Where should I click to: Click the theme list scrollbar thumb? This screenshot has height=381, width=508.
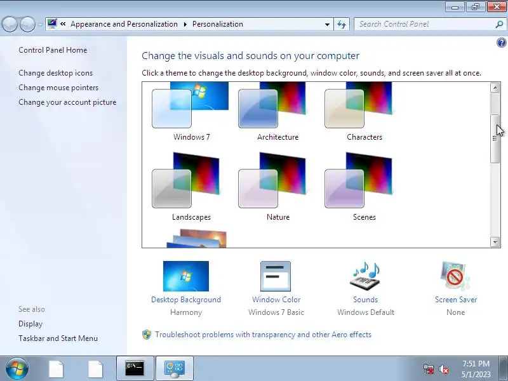495,138
